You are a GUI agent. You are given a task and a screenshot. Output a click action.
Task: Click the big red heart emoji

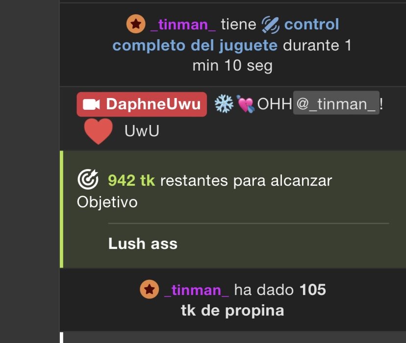[x=99, y=131]
